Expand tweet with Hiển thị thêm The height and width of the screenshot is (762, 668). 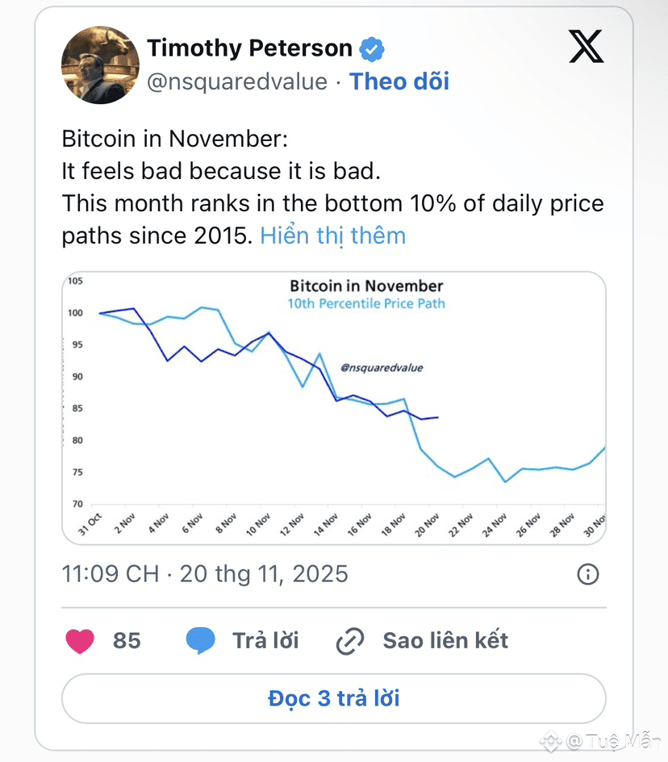332,235
